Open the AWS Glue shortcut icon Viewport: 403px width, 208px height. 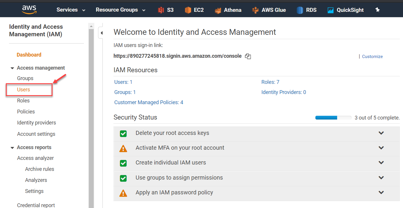point(255,10)
